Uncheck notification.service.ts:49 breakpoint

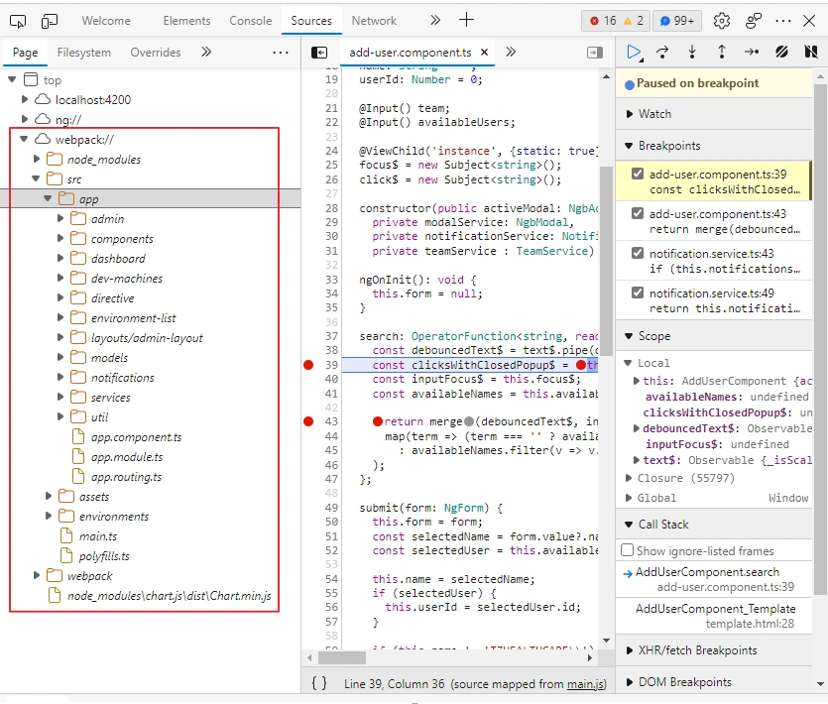pyautogui.click(x=638, y=293)
